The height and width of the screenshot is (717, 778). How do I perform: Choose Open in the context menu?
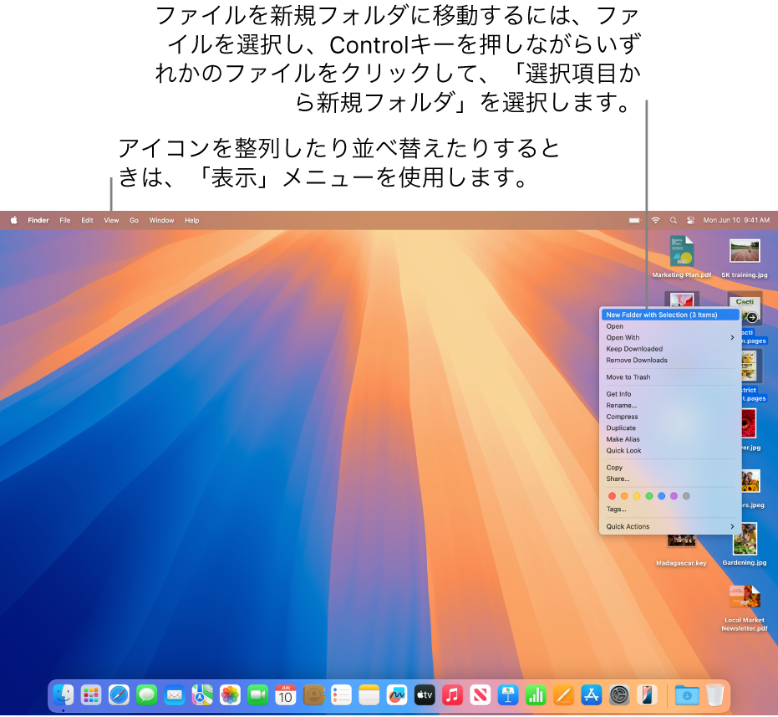tap(670, 326)
